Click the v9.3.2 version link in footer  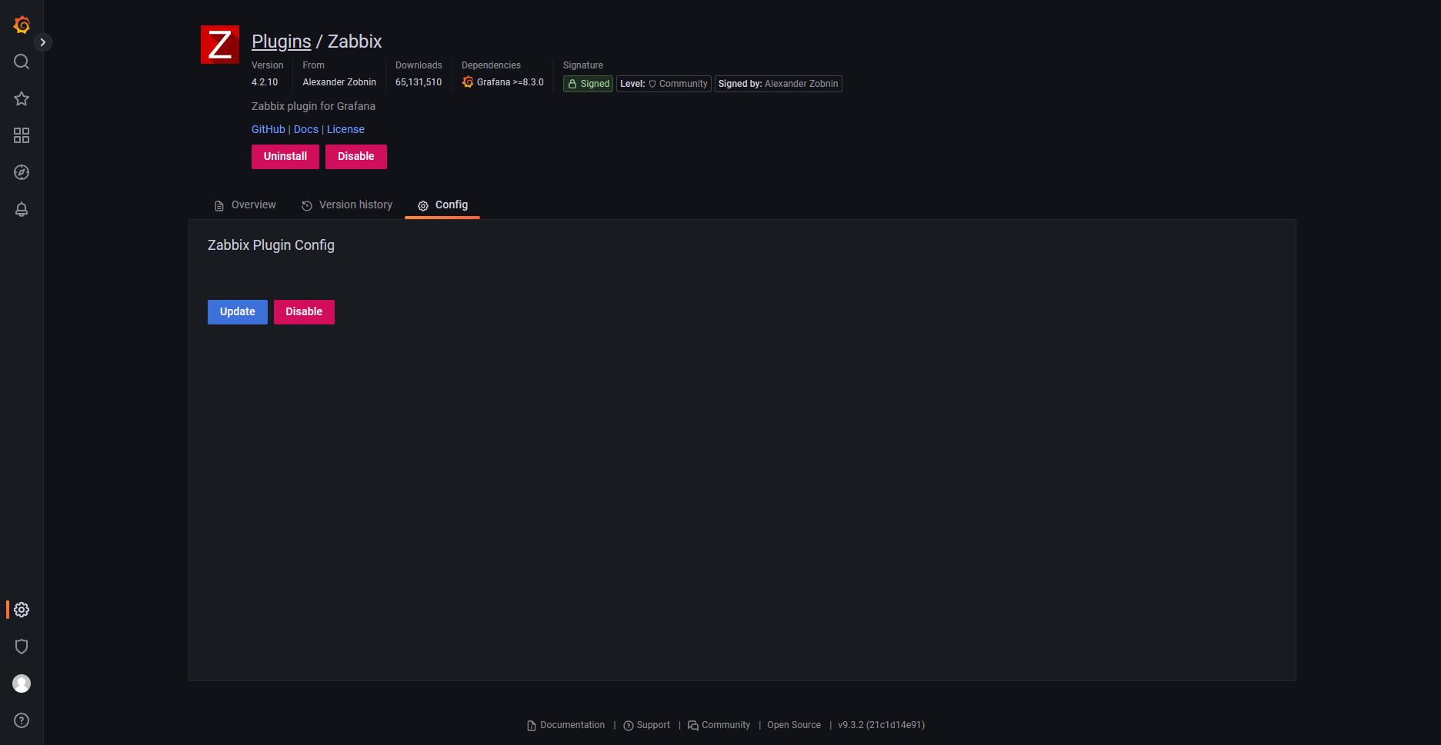click(881, 725)
